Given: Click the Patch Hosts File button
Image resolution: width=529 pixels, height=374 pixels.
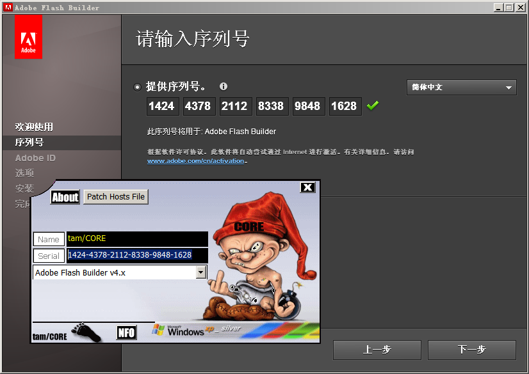Looking at the screenshot, I should click(116, 197).
